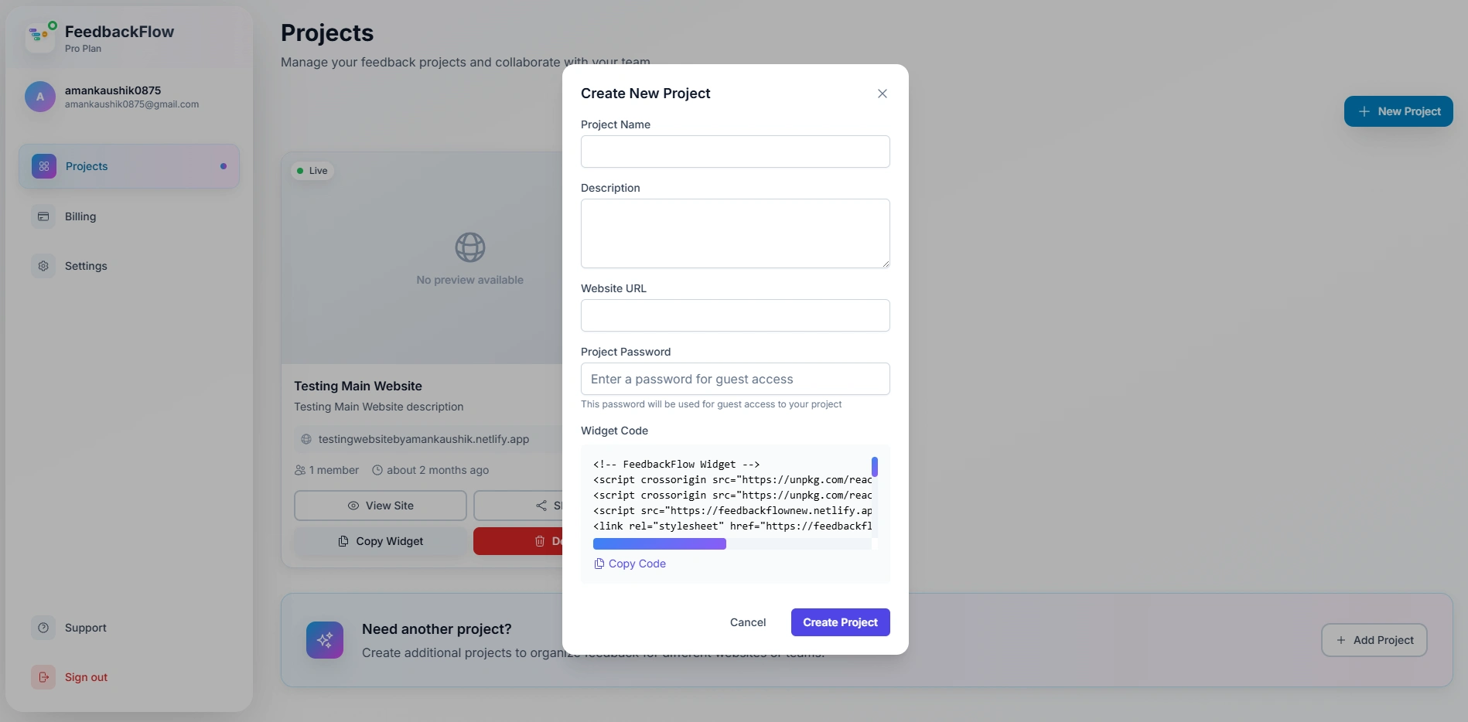Focus the Website URL field
1468x722 pixels.
click(x=735, y=315)
